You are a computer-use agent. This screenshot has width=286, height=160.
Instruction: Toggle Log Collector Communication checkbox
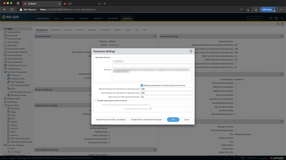236,99
